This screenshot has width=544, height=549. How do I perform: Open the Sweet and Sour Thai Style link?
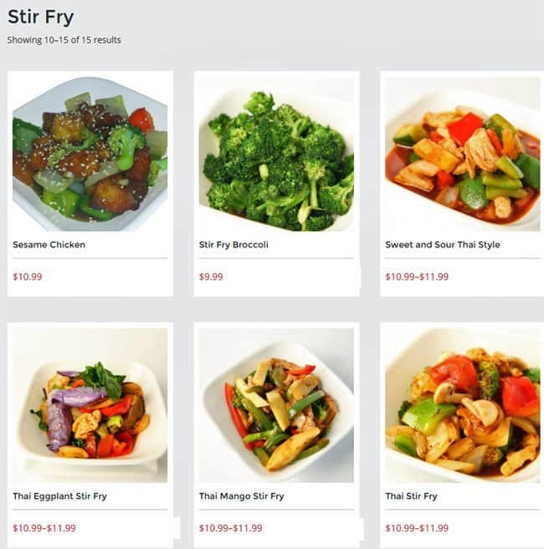click(x=443, y=245)
